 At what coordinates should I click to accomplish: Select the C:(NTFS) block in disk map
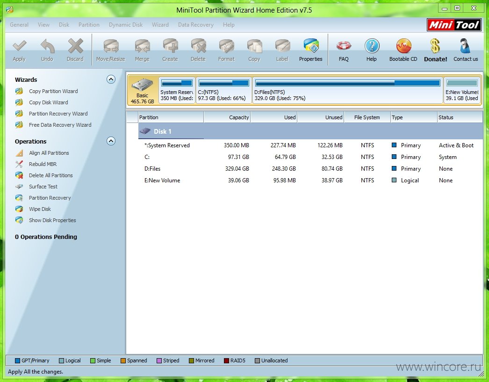(223, 90)
